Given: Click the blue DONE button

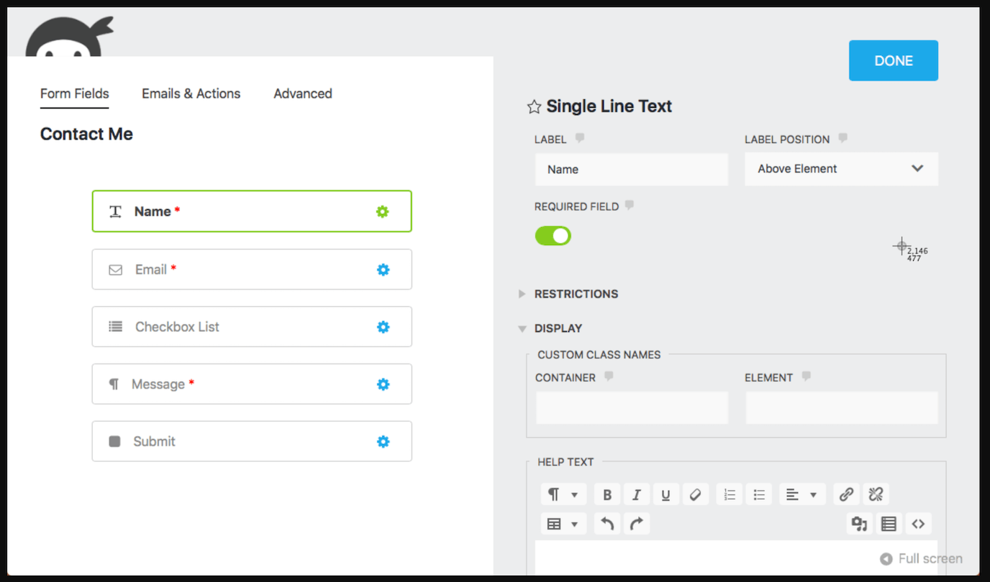Looking at the screenshot, I should tap(893, 61).
